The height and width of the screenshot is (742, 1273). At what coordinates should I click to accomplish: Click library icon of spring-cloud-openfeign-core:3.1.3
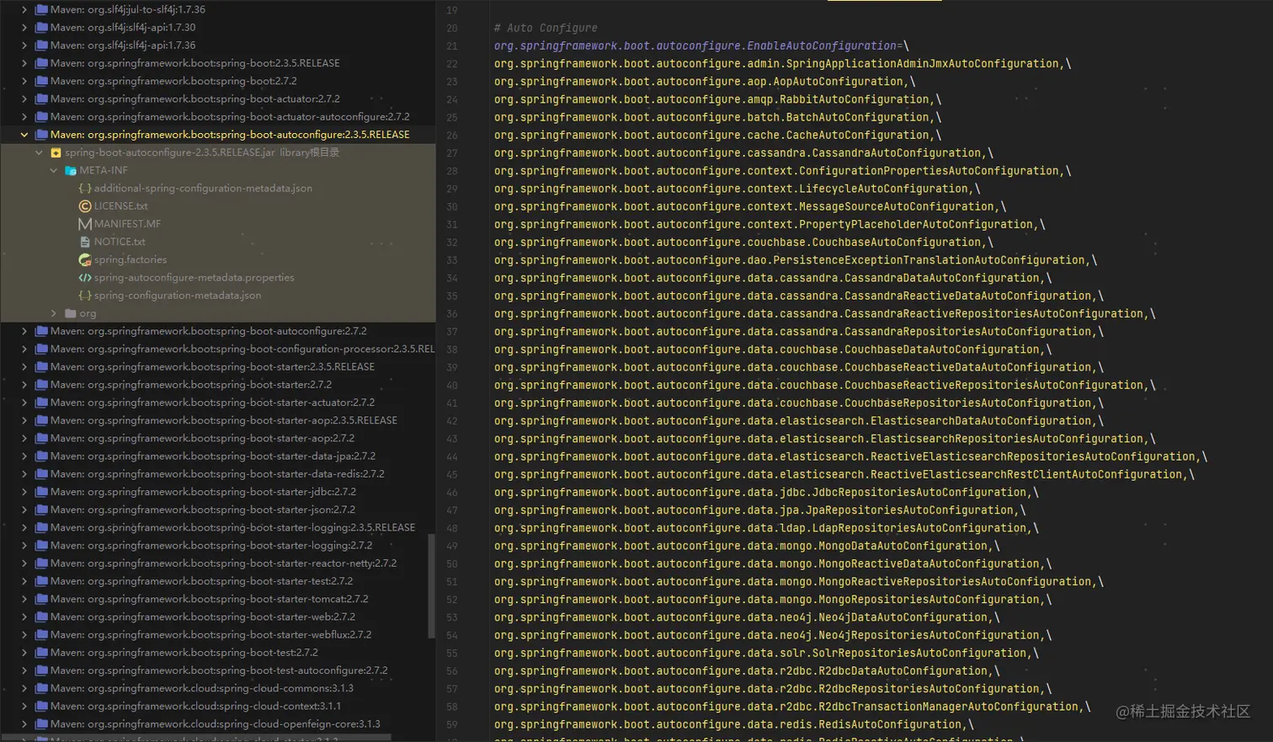(41, 723)
